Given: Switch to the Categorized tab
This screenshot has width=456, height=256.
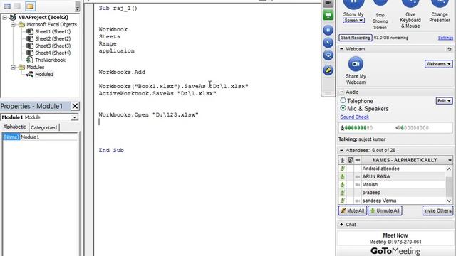Looking at the screenshot, I should click(x=44, y=127).
